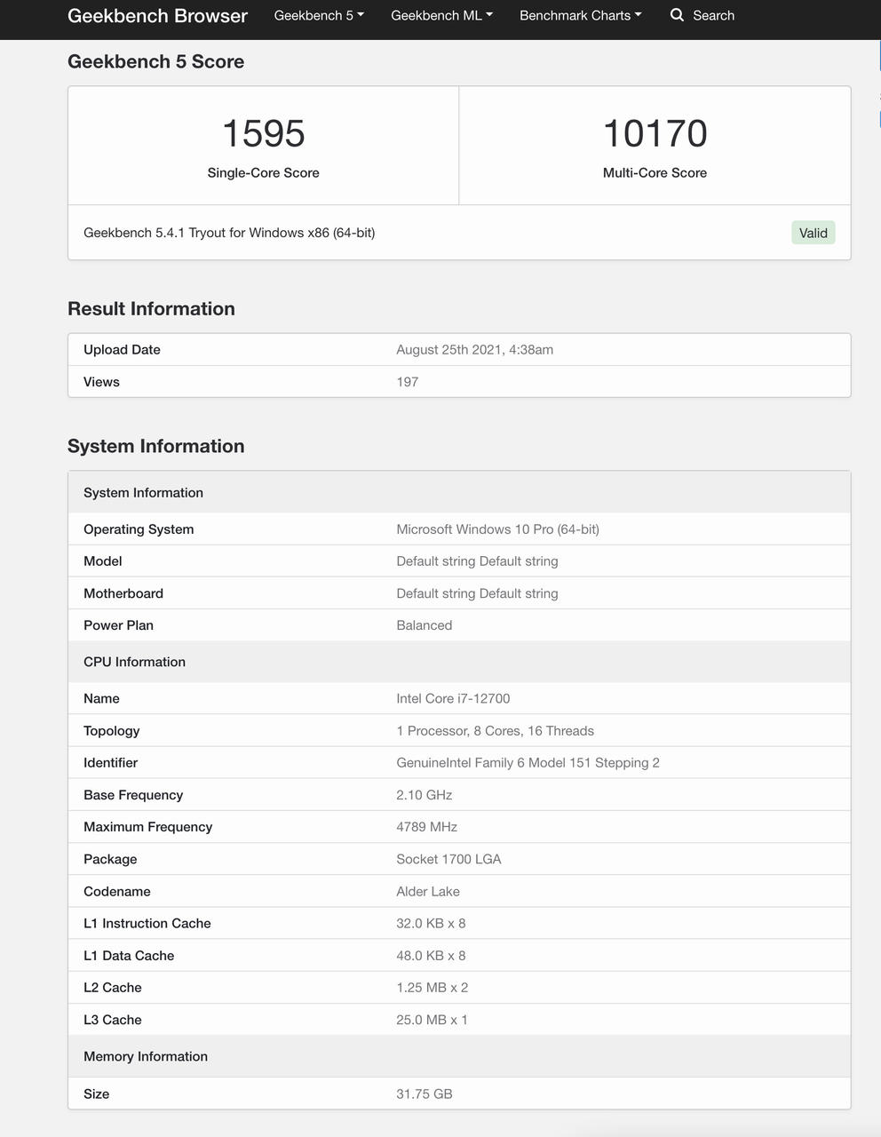Click the Maximum Frequency label

click(148, 827)
